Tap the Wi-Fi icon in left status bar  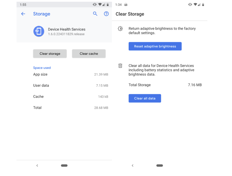click(100, 5)
